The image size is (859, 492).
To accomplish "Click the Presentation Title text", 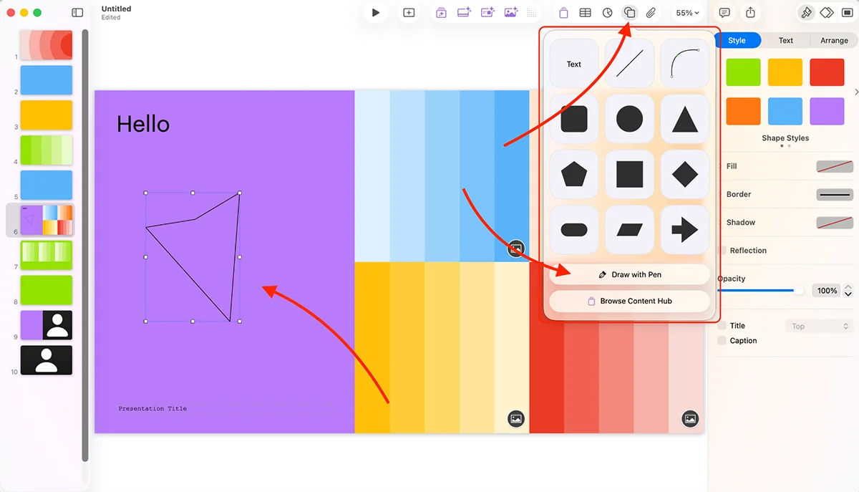I will click(x=152, y=409).
